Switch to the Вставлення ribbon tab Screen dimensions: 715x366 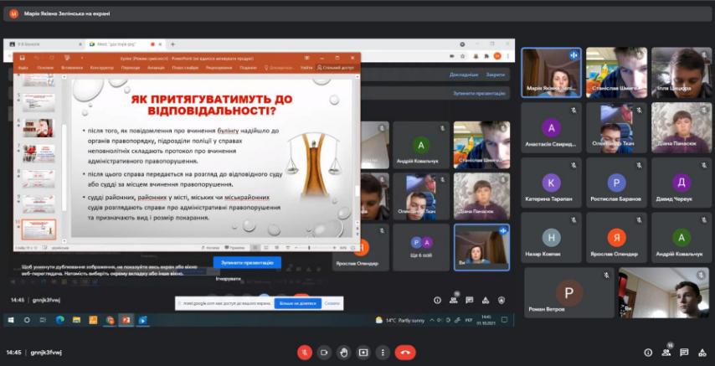click(72, 68)
